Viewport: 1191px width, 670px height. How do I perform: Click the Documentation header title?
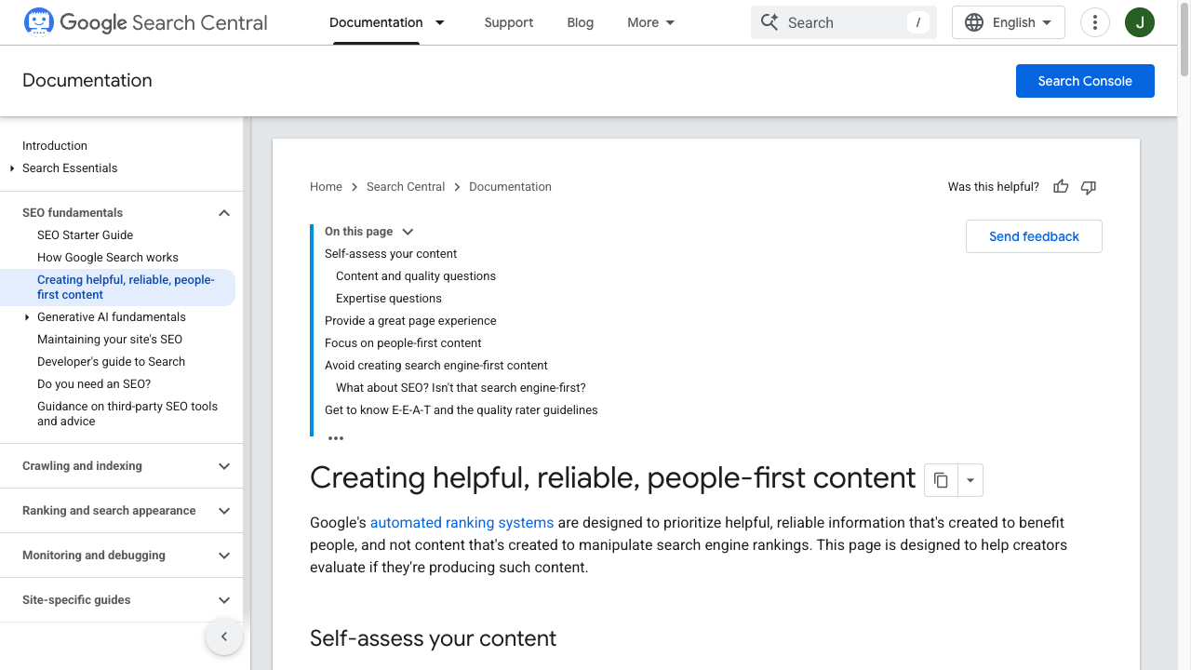[x=87, y=81]
